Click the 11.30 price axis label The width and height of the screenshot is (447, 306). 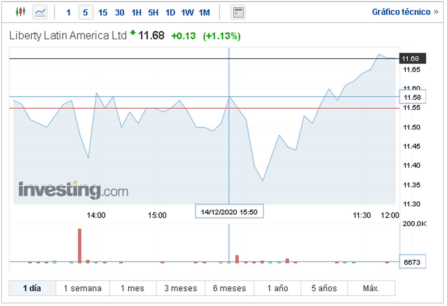click(x=412, y=204)
